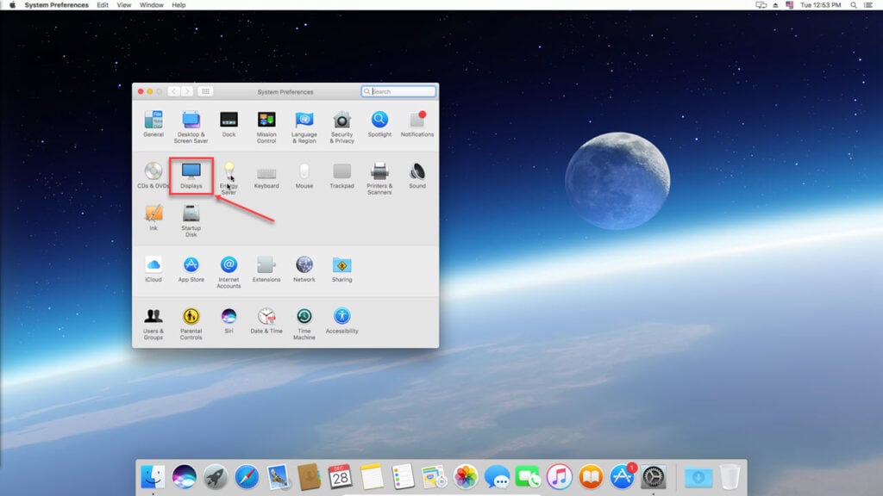Viewport: 883px width, 496px height.
Task: Open Photos from the Dock
Action: point(466,477)
